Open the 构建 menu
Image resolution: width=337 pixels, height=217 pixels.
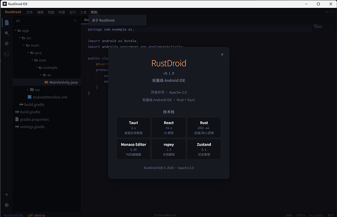click(x=62, y=12)
